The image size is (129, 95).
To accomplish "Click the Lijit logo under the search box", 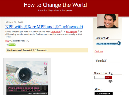I will tap(110, 81).
